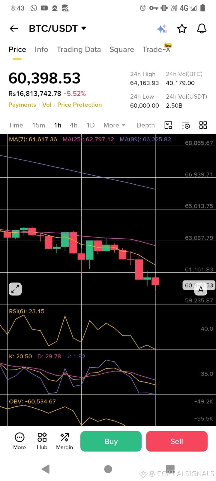Open the AI sparkle assistant icon
Viewport: 216px width, 481px height.
[x=162, y=29]
